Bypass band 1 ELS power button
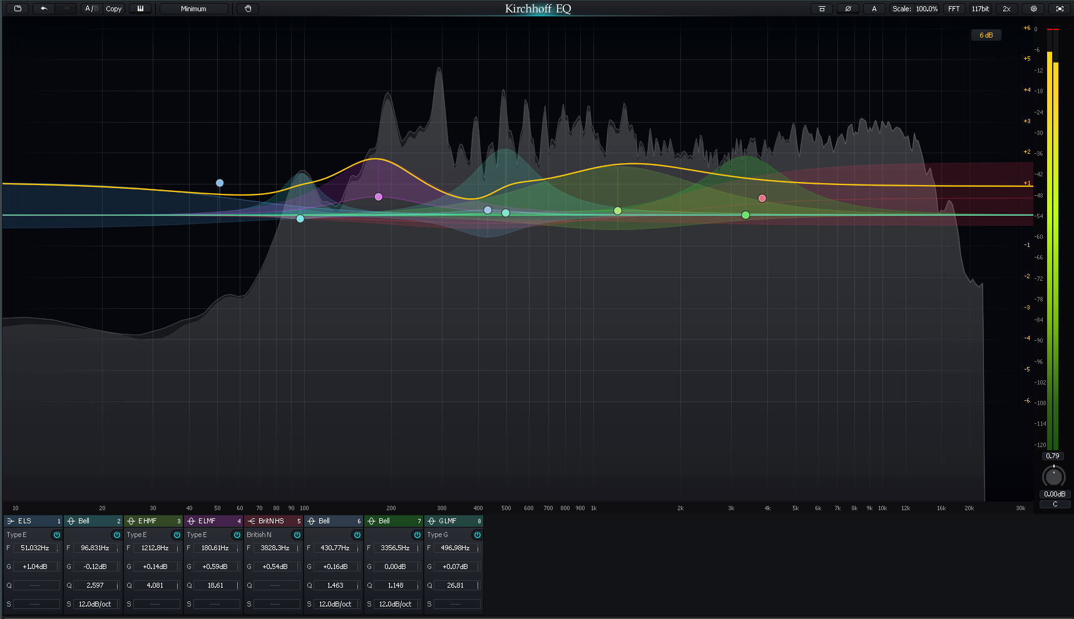 56,535
